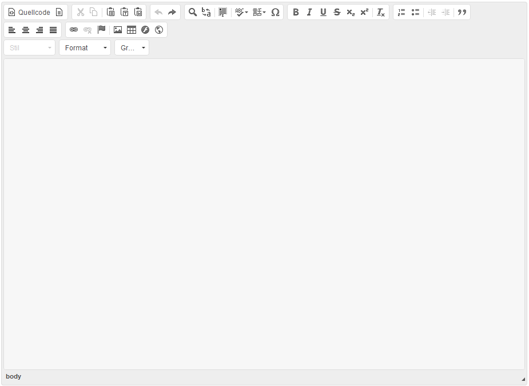The height and width of the screenshot is (386, 529).
Task: Open the Format dropdown
Action: [x=85, y=47]
